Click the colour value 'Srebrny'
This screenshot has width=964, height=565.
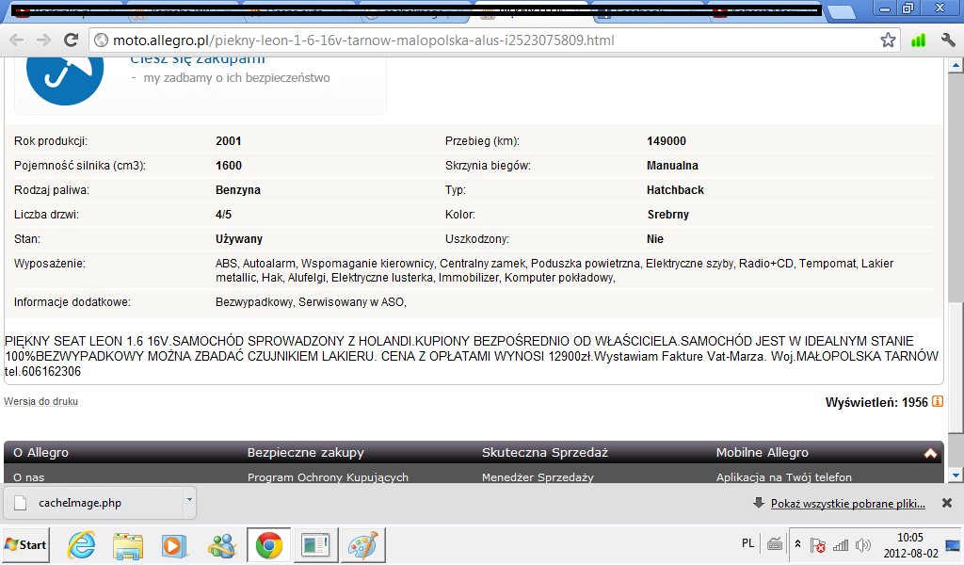[x=667, y=215]
